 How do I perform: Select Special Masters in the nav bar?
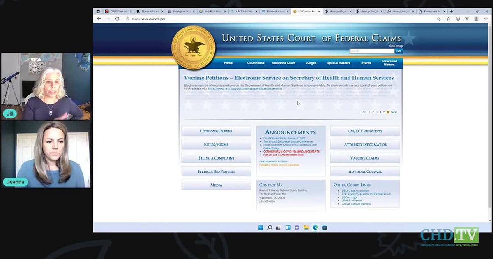click(339, 63)
